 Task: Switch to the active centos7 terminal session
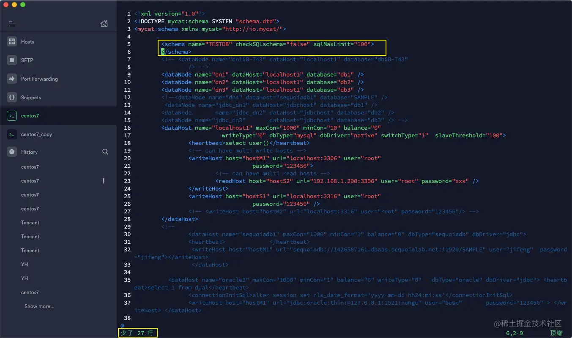click(58, 116)
